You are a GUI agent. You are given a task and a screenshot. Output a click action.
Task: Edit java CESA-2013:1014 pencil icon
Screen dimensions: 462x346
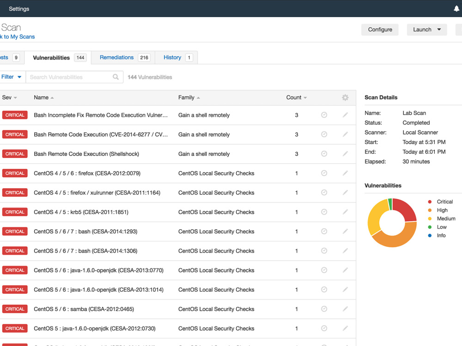(x=345, y=290)
